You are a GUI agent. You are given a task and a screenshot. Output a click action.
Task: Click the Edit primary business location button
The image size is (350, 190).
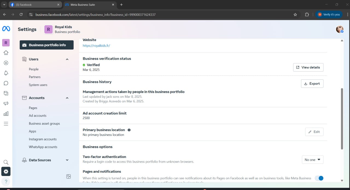[x=314, y=132]
